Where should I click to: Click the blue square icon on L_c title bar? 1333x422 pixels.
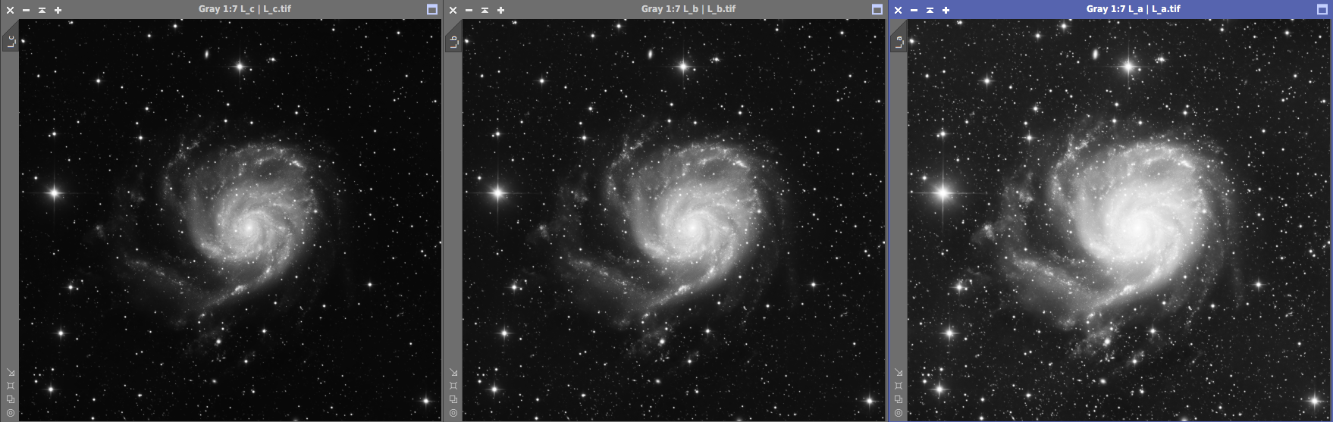pyautogui.click(x=432, y=10)
